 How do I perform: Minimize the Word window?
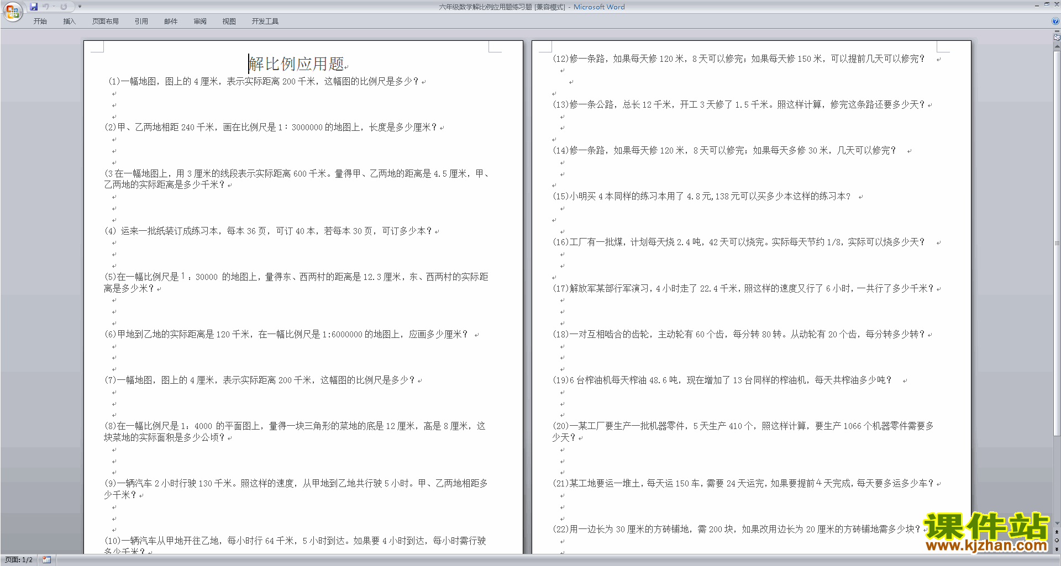pos(1037,5)
